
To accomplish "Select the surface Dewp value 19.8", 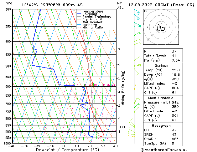I will coord(176,75).
